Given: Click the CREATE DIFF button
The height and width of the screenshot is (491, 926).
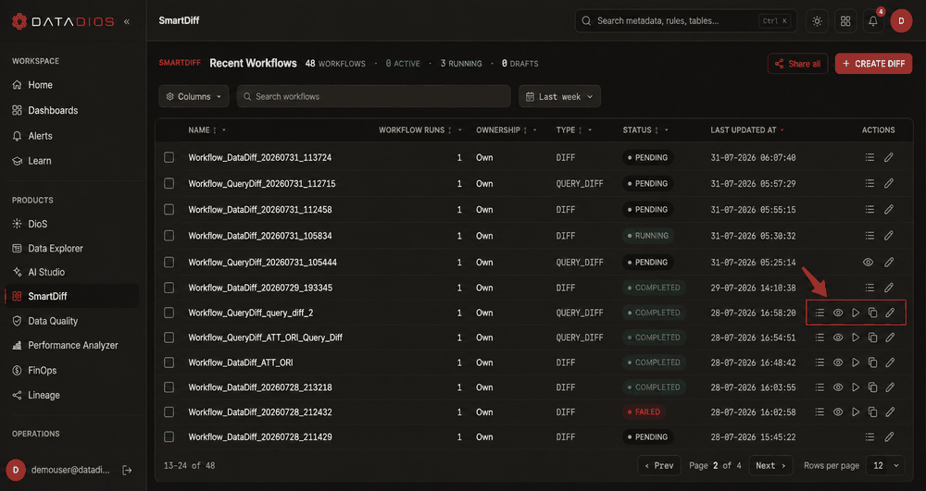Looking at the screenshot, I should pyautogui.click(x=873, y=64).
